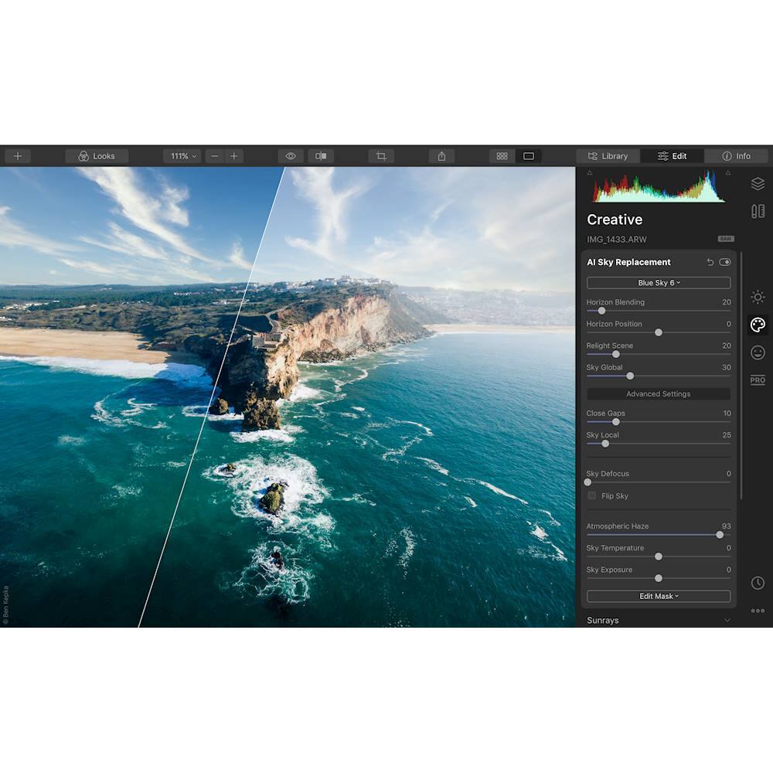Click the Horizon Blending slider handle

click(601, 311)
